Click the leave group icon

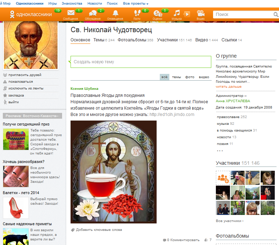pos(5,102)
